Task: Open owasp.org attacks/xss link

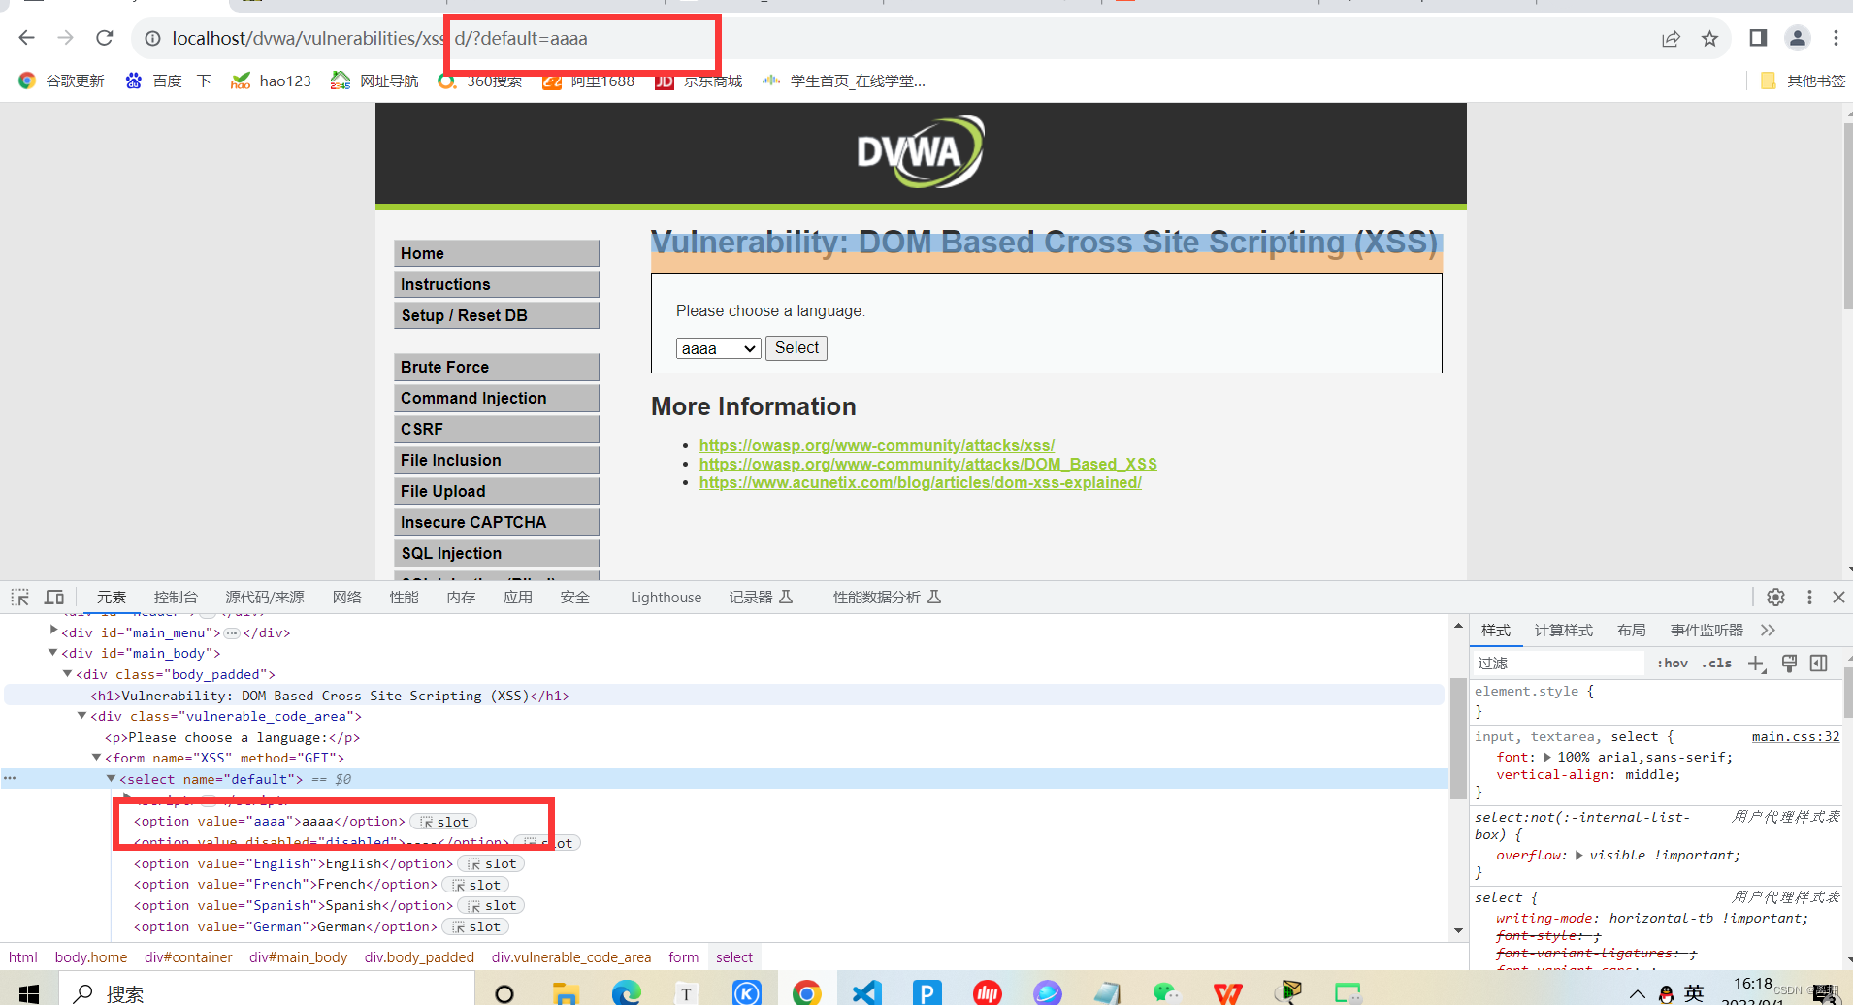Action: pyautogui.click(x=877, y=445)
